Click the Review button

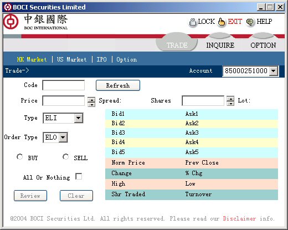tap(30, 196)
